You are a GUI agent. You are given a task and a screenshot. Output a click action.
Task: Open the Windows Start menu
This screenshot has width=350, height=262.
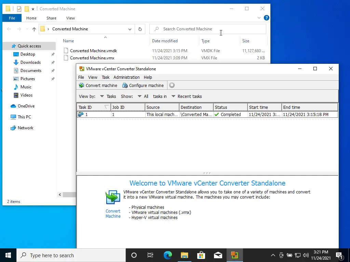(8, 255)
